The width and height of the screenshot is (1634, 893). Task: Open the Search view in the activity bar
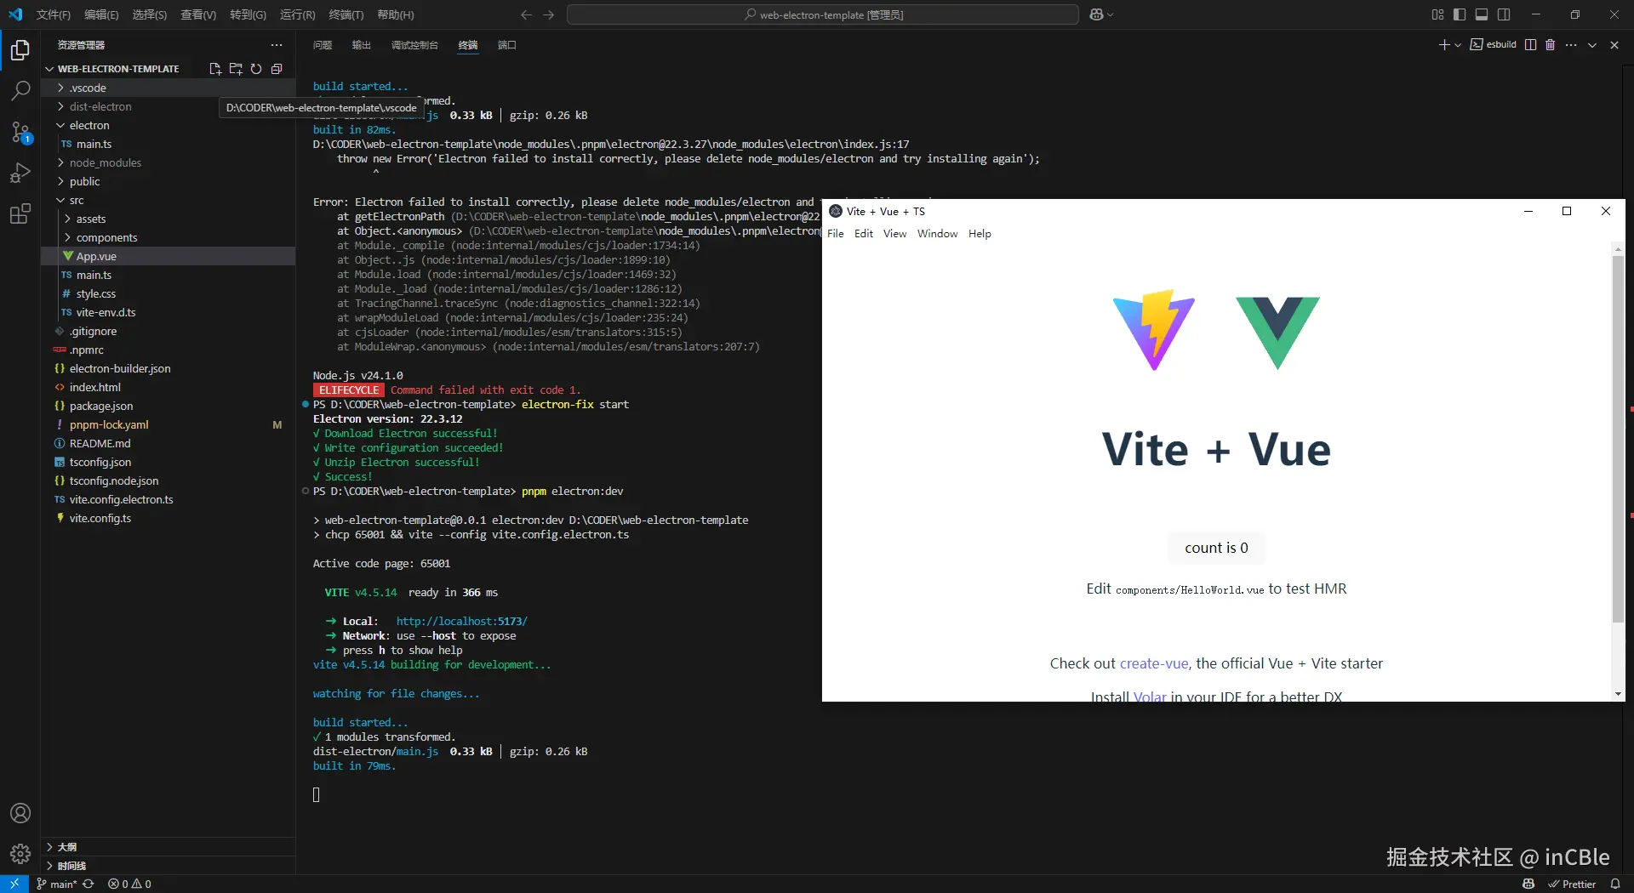coord(20,90)
